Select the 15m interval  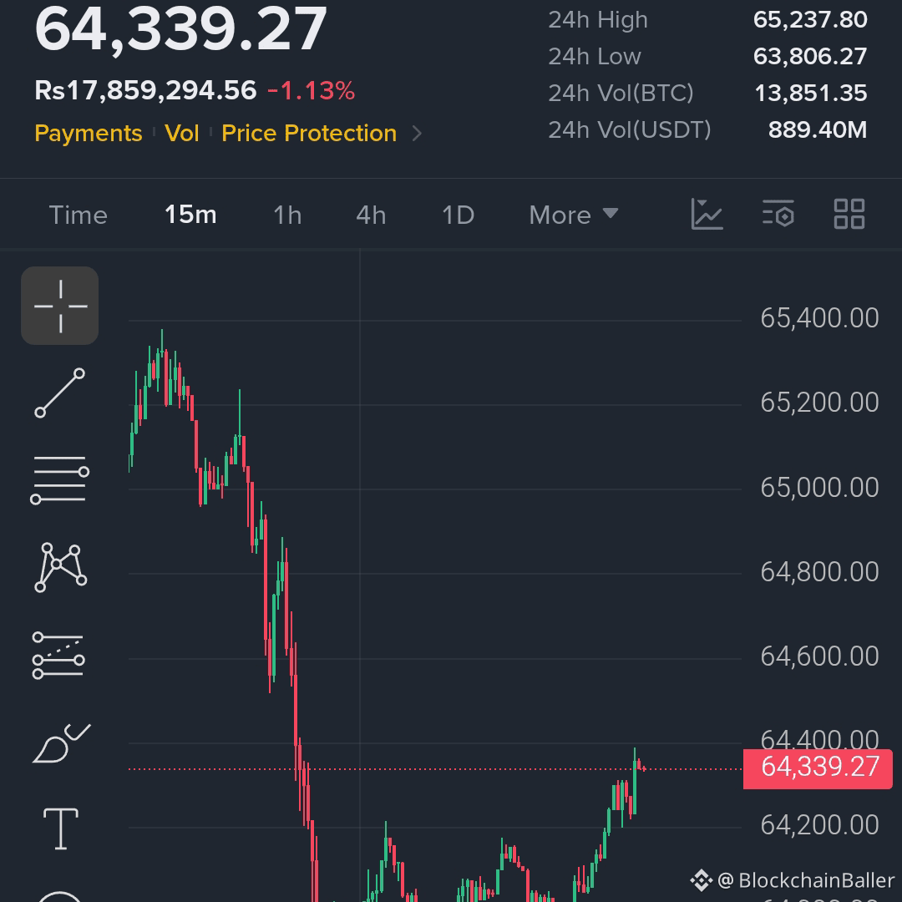[190, 215]
